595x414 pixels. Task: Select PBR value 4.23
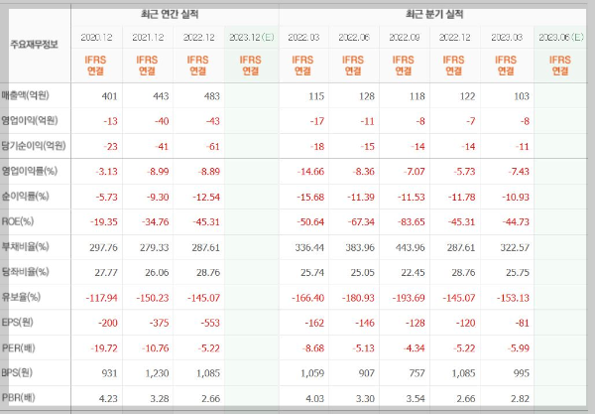pos(108,399)
